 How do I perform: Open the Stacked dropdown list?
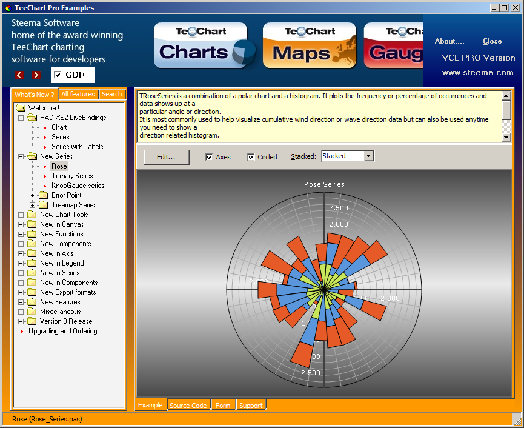tap(368, 156)
